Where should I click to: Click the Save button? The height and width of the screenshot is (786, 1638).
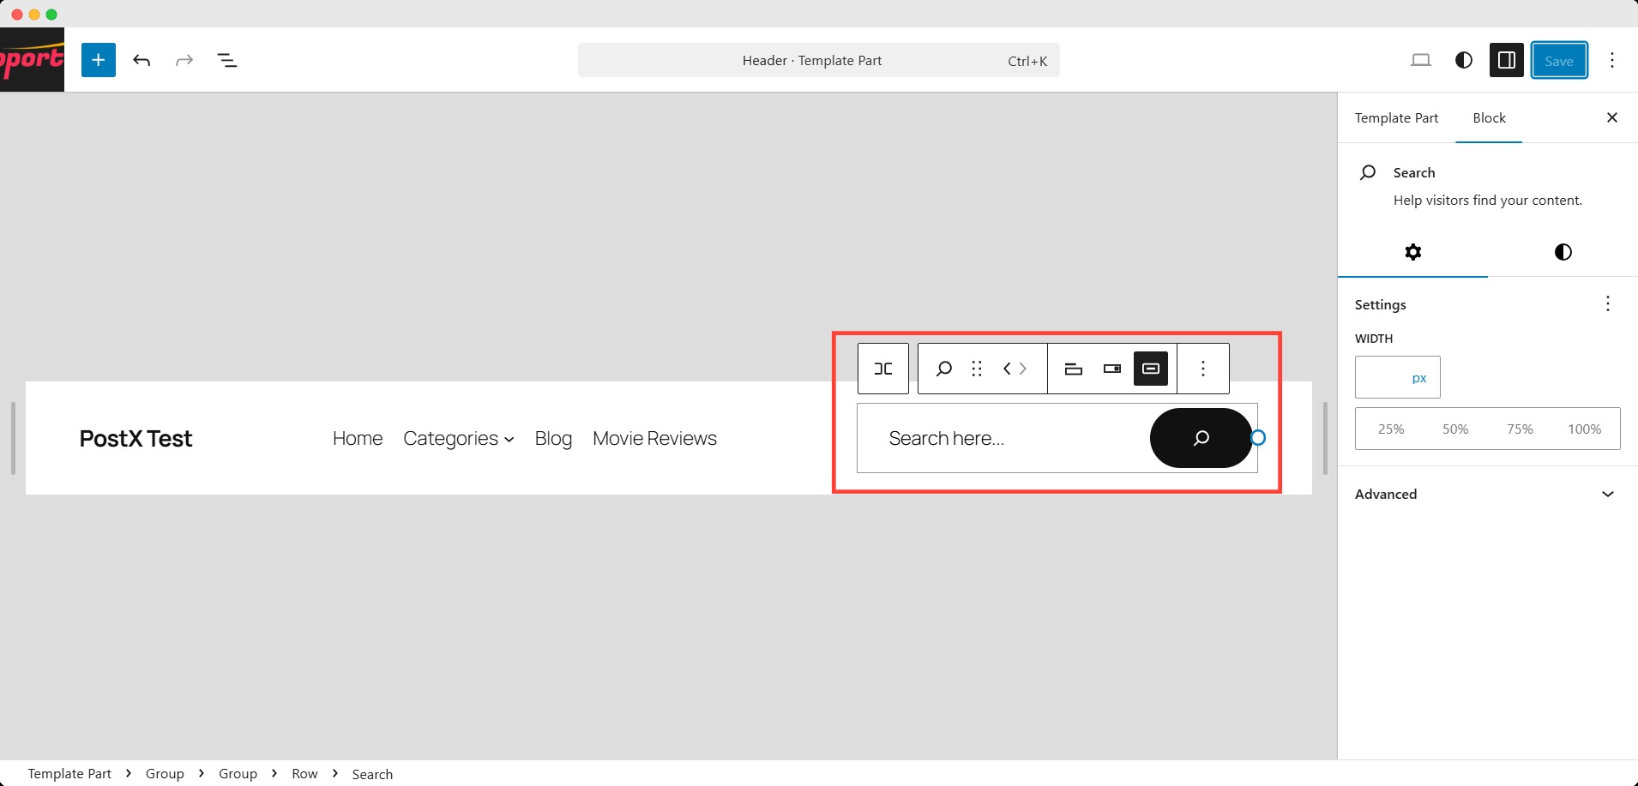(x=1558, y=60)
